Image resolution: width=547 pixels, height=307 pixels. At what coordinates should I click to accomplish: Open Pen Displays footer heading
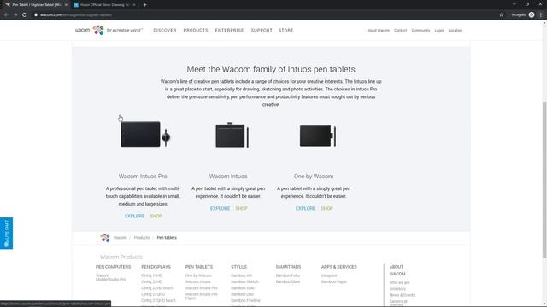[156, 267]
